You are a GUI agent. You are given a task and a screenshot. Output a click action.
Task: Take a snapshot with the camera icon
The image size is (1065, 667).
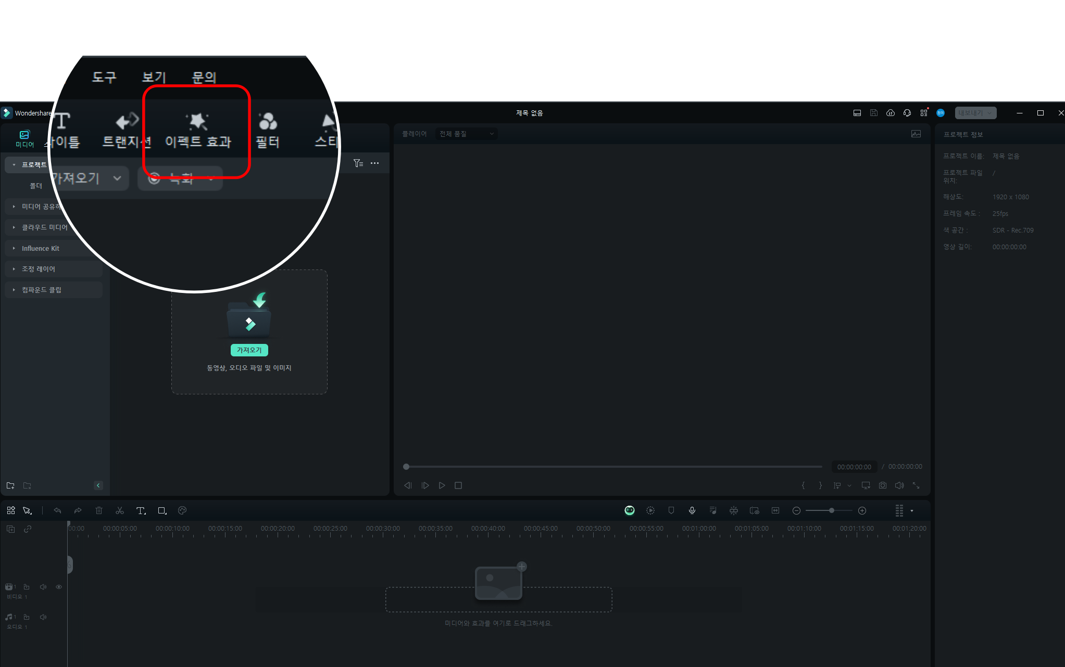883,485
